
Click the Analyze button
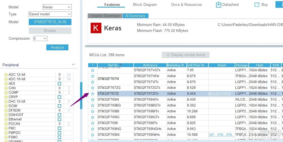pyautogui.click(x=57, y=47)
